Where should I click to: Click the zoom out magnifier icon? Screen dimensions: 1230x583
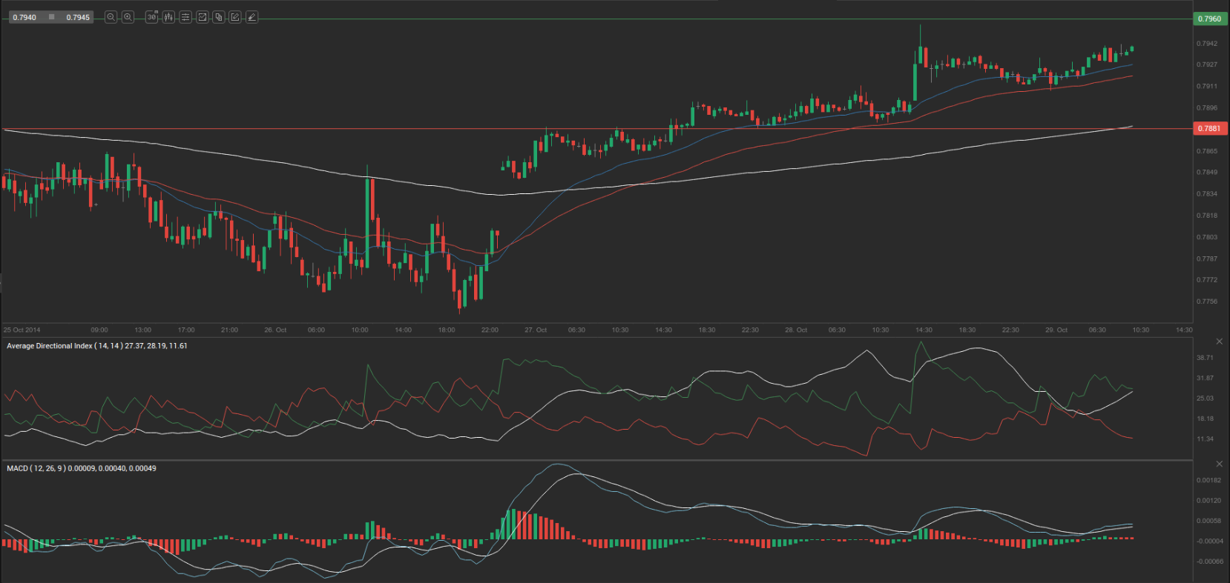[111, 17]
